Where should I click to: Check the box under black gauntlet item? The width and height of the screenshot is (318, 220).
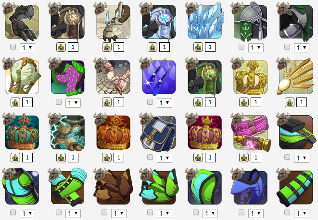pos(13,47)
